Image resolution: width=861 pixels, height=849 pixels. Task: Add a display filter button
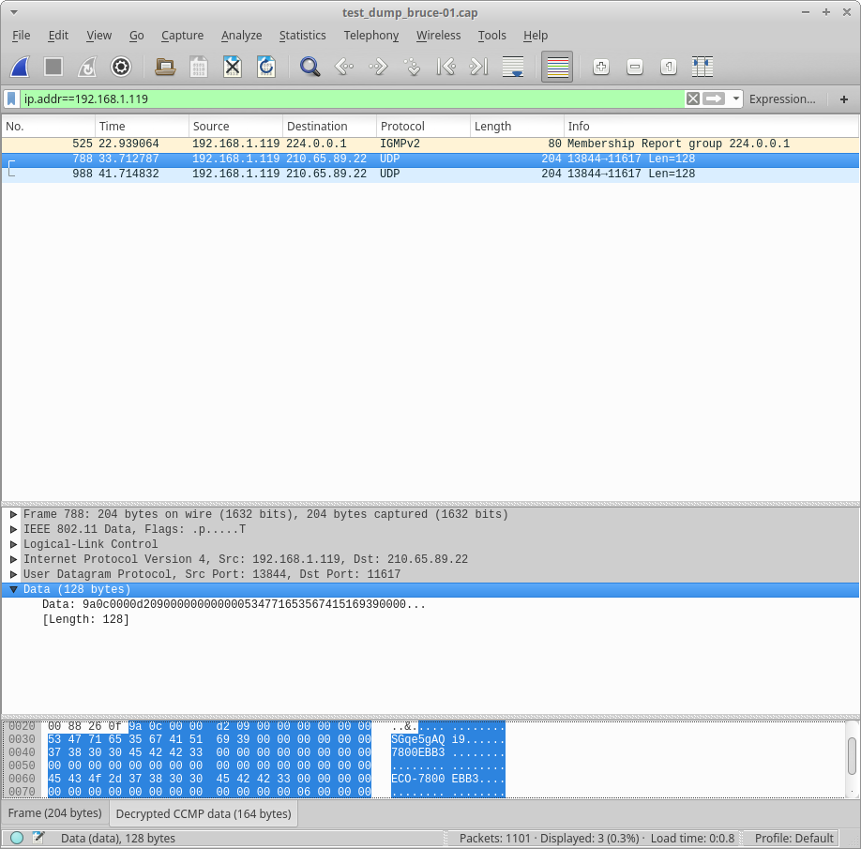click(x=844, y=99)
